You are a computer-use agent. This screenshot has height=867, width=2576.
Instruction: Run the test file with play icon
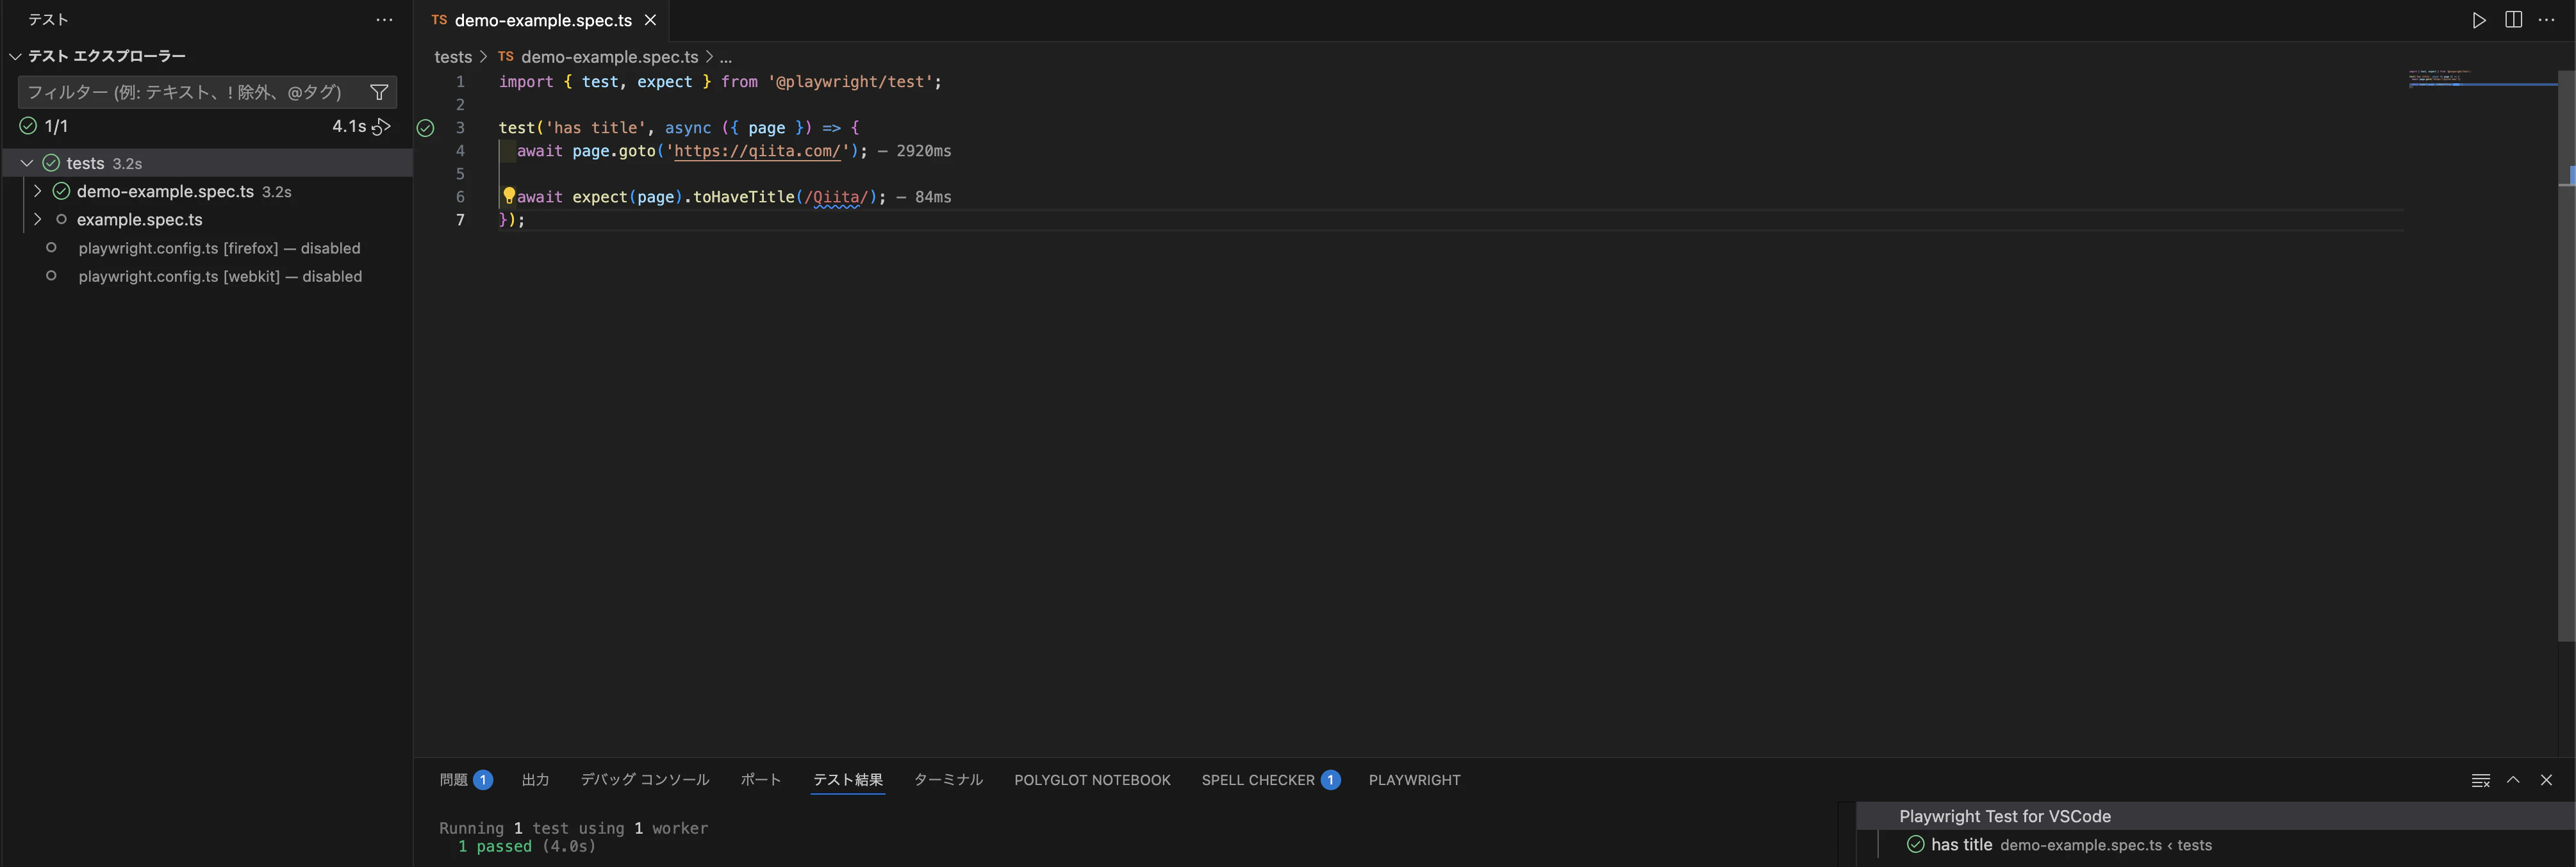[x=2479, y=20]
